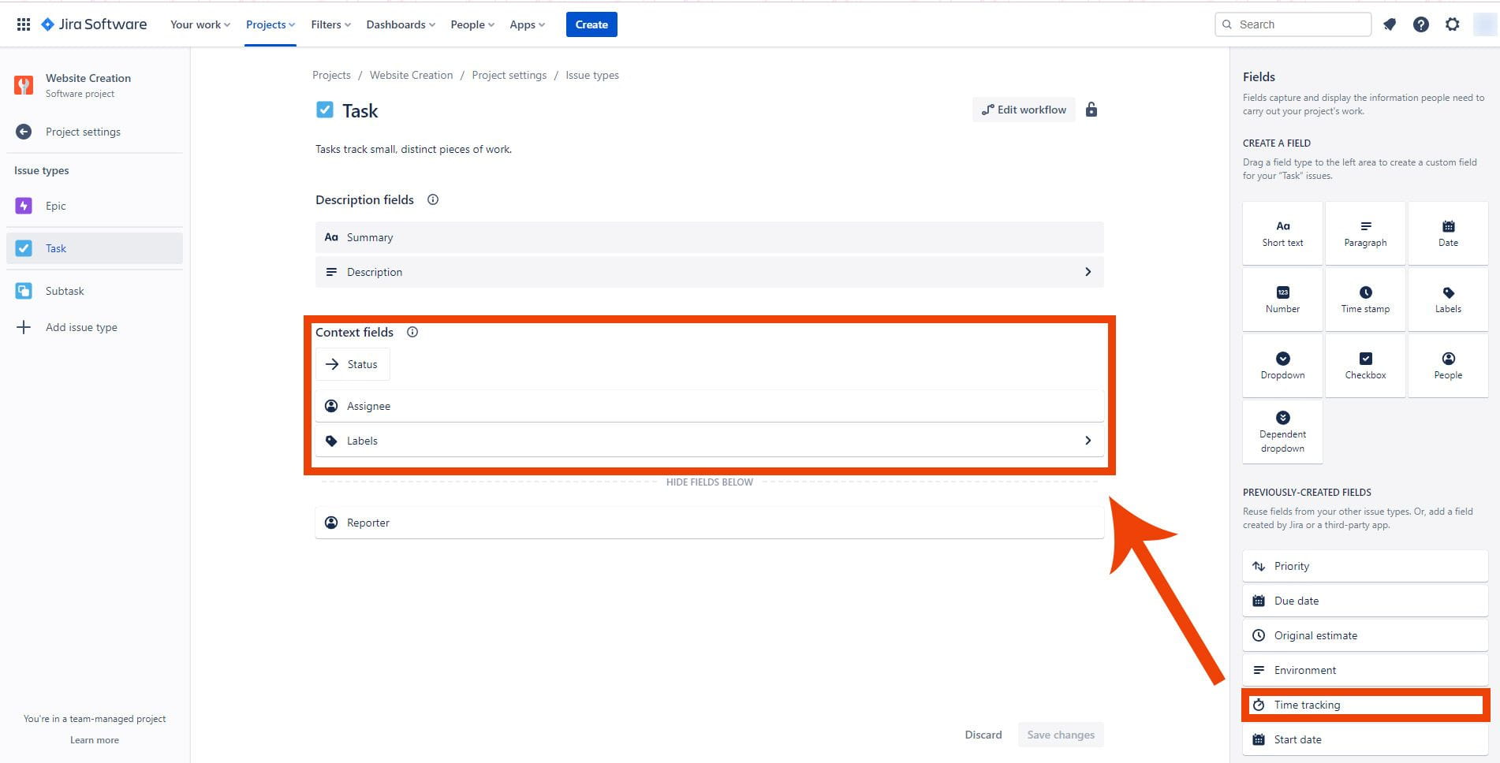Select the Time stamp field type
This screenshot has width=1500, height=763.
1365,299
